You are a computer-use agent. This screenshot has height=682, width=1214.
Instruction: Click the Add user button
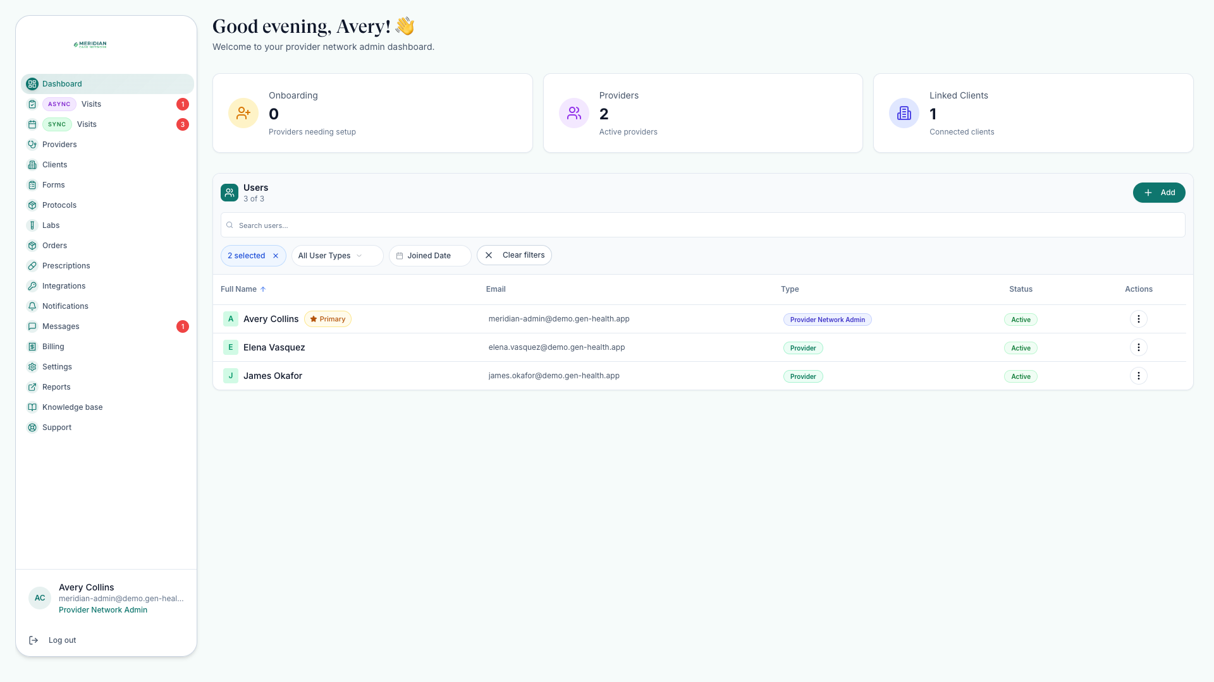(1159, 193)
